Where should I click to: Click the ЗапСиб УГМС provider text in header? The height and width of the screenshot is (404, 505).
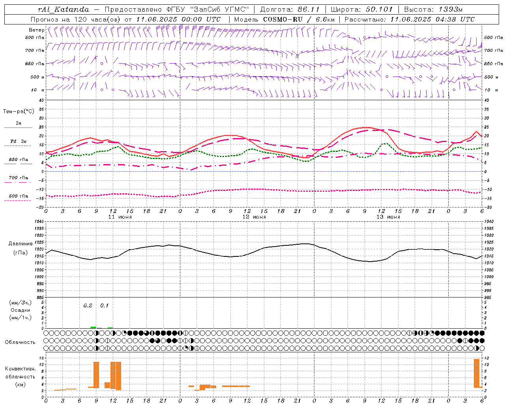220,9
